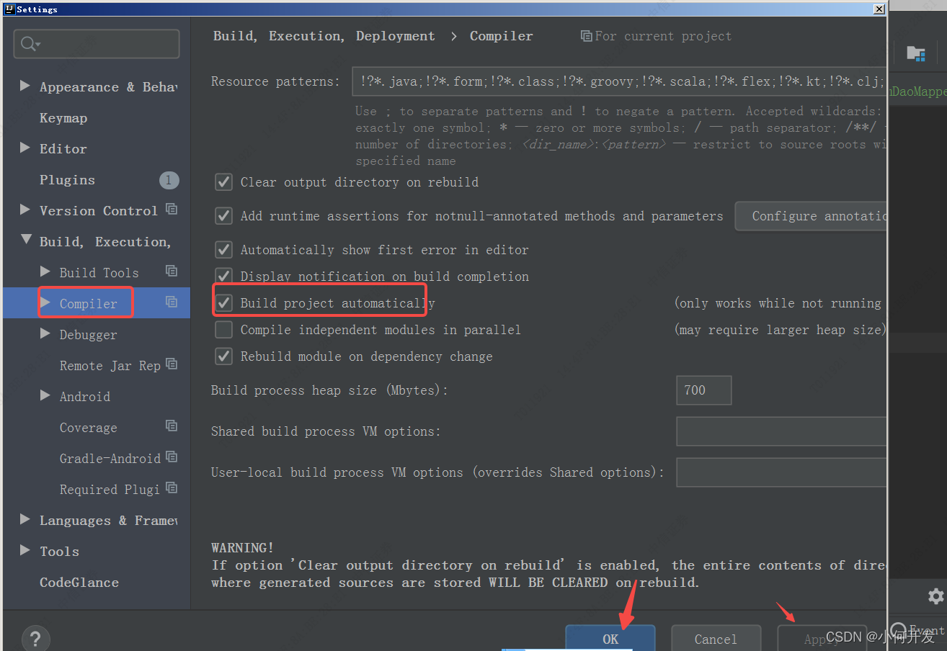Expand the Editor section arrow
The image size is (947, 651).
(25, 148)
